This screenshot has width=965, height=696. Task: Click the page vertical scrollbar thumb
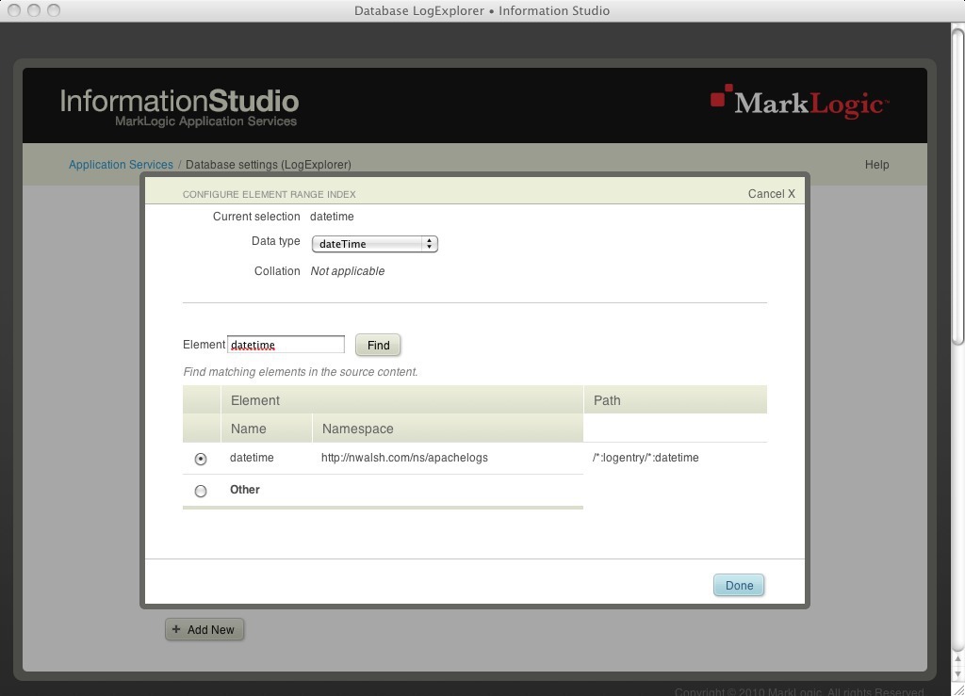(957, 185)
